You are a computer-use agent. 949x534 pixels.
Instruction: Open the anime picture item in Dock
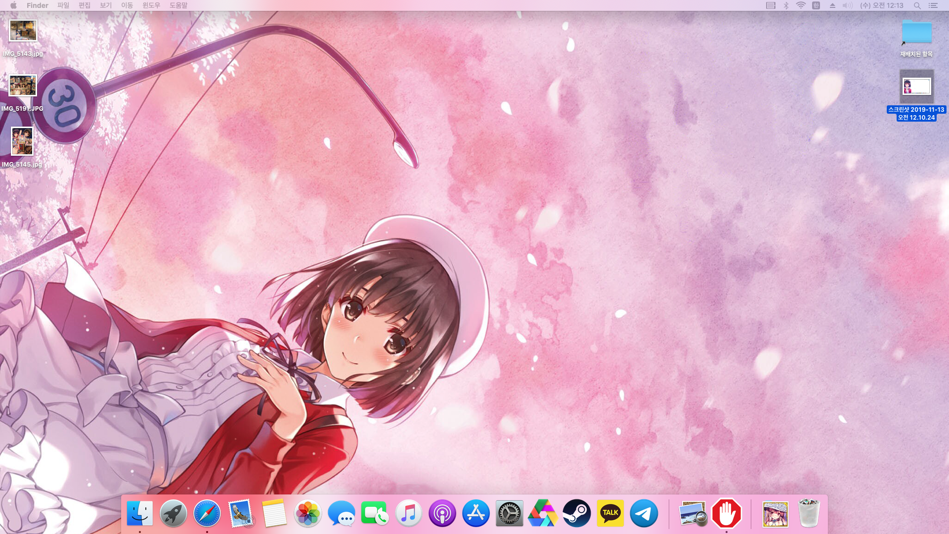pyautogui.click(x=775, y=514)
